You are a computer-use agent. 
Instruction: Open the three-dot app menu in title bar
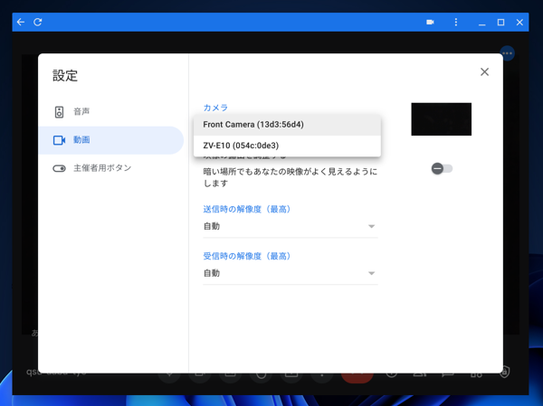456,22
